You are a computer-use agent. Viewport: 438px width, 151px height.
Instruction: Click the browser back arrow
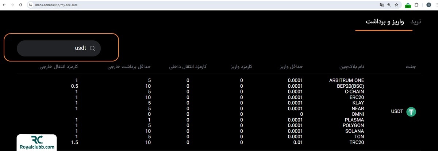tap(4, 5)
